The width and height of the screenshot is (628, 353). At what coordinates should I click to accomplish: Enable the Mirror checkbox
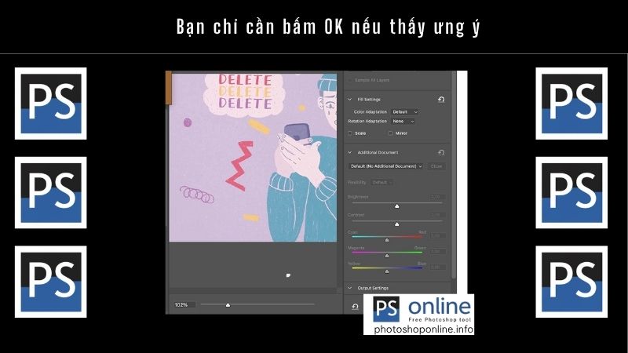tap(390, 133)
